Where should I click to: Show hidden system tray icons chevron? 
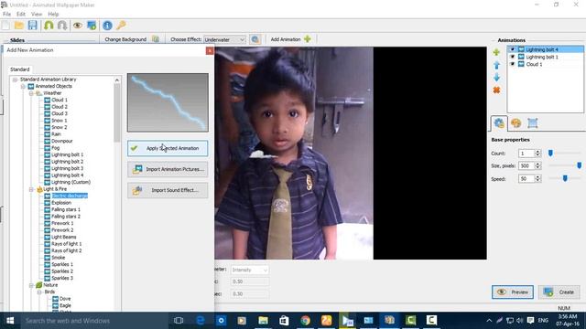point(489,321)
